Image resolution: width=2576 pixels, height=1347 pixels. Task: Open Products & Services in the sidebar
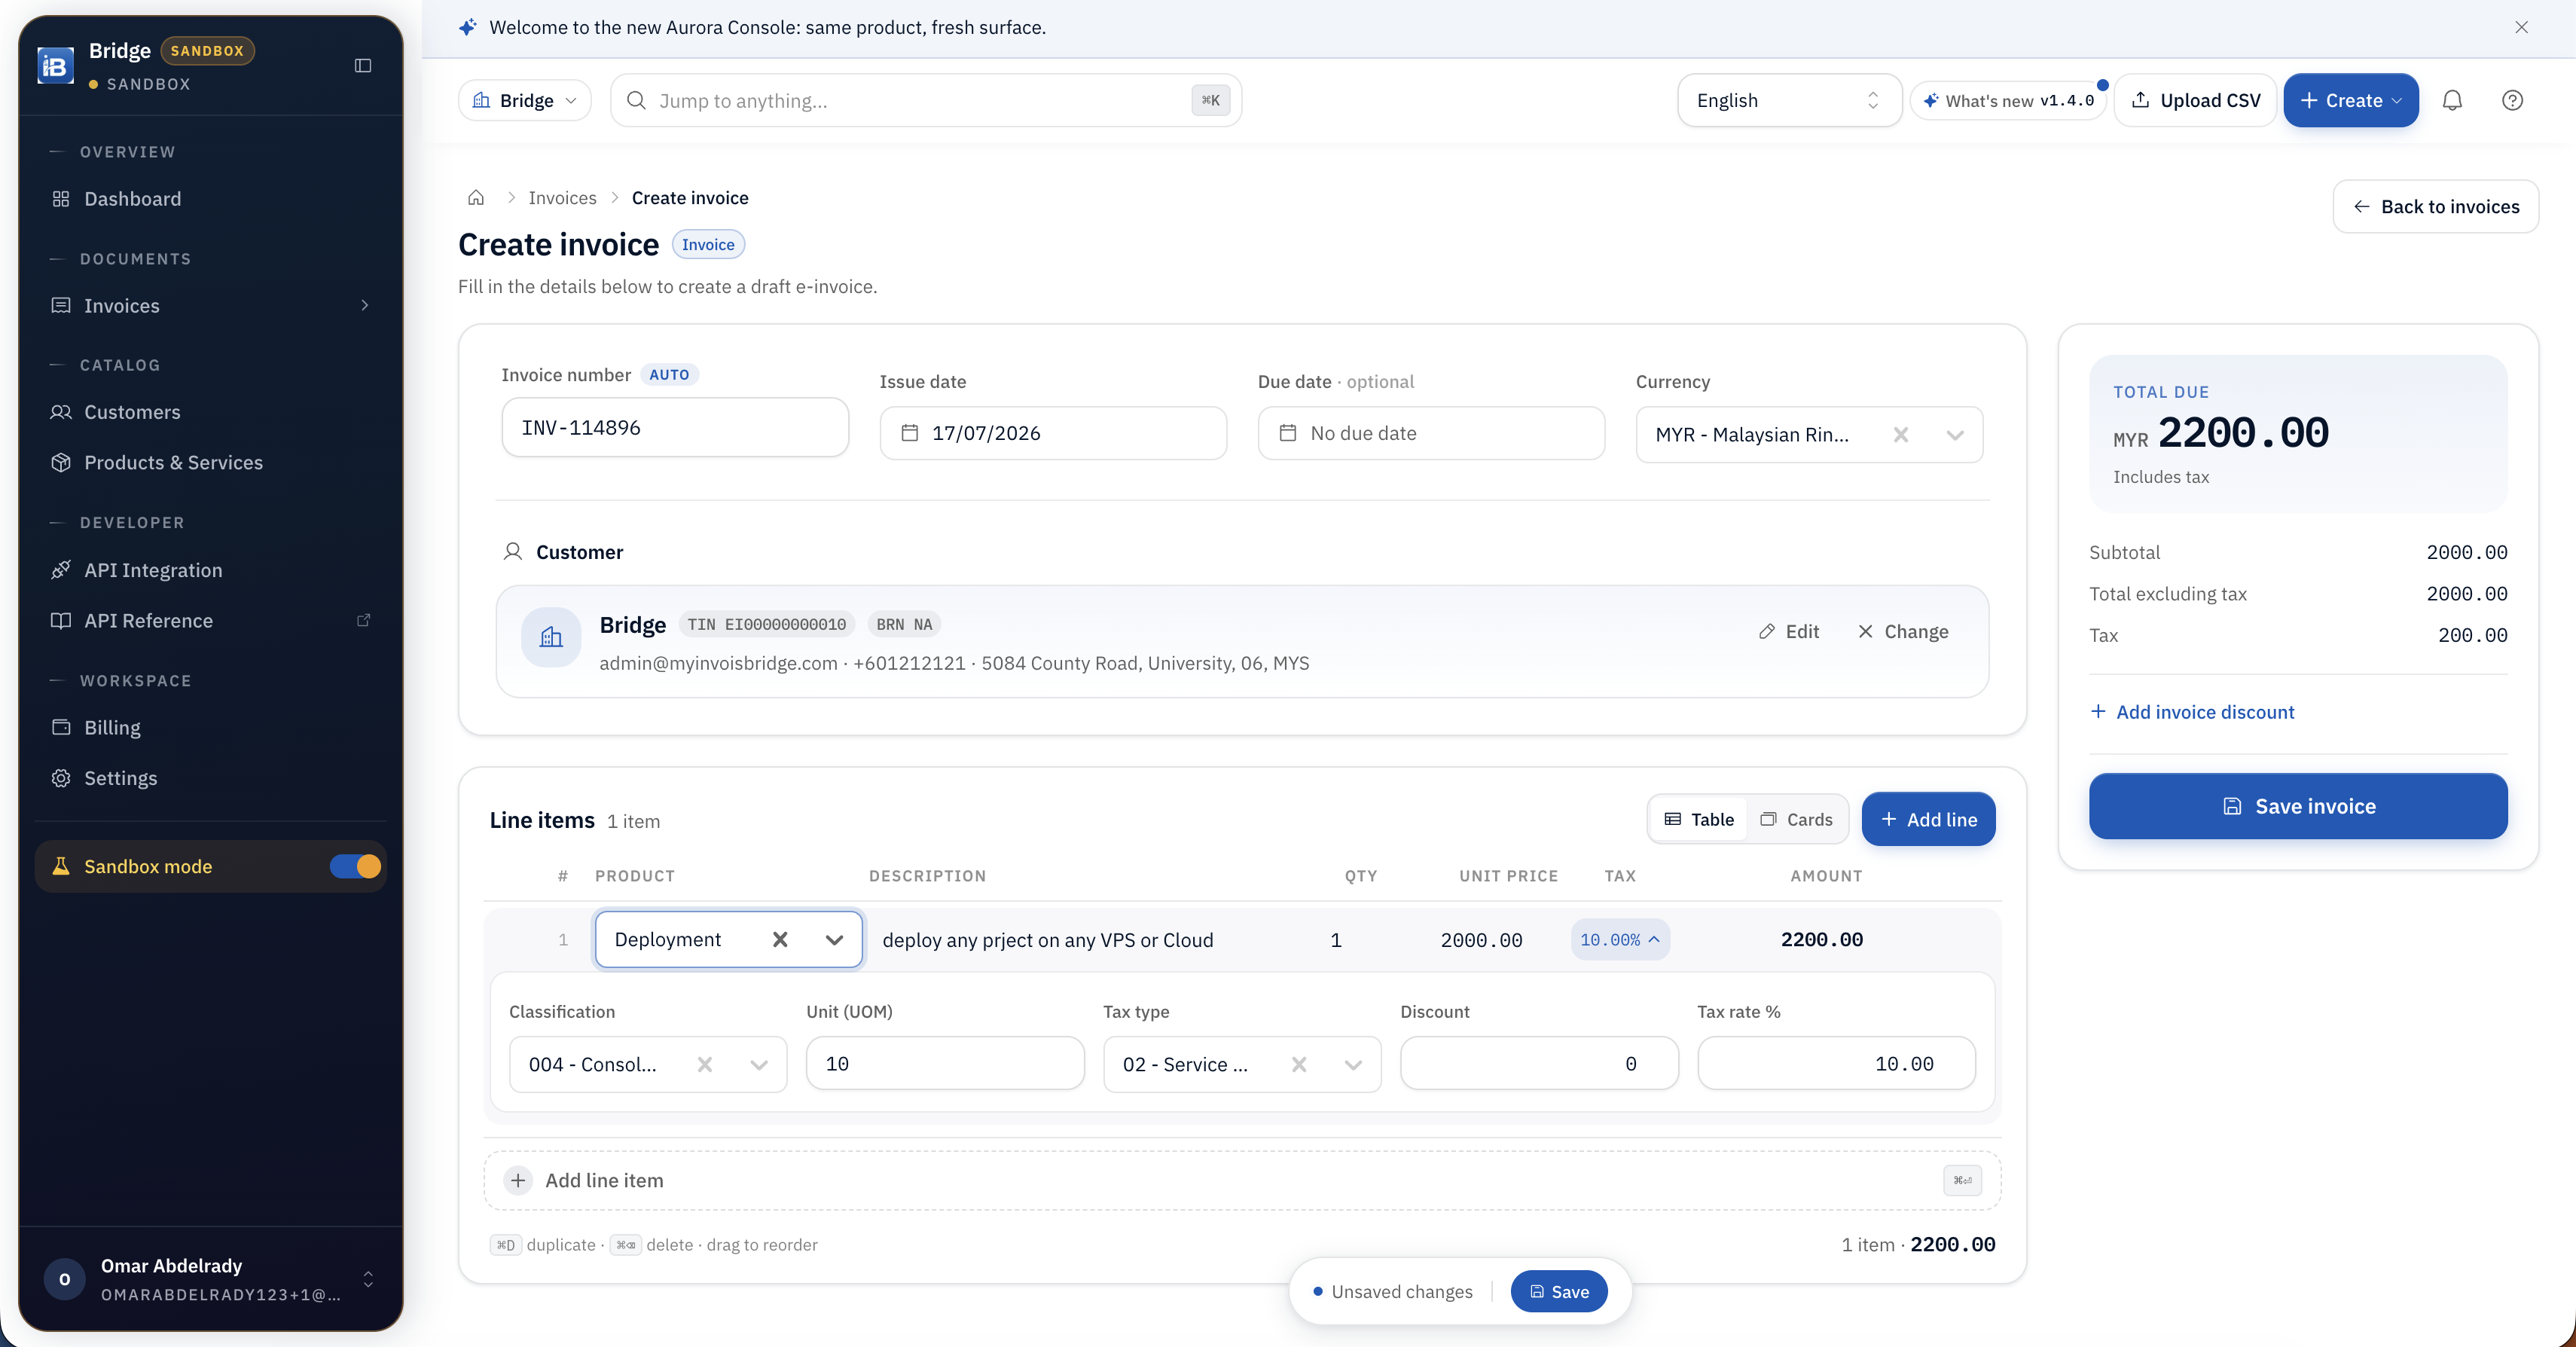[x=210, y=462]
